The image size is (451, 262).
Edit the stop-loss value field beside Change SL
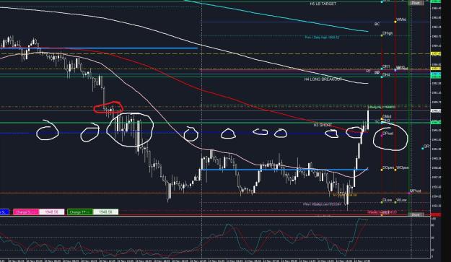tap(51, 212)
